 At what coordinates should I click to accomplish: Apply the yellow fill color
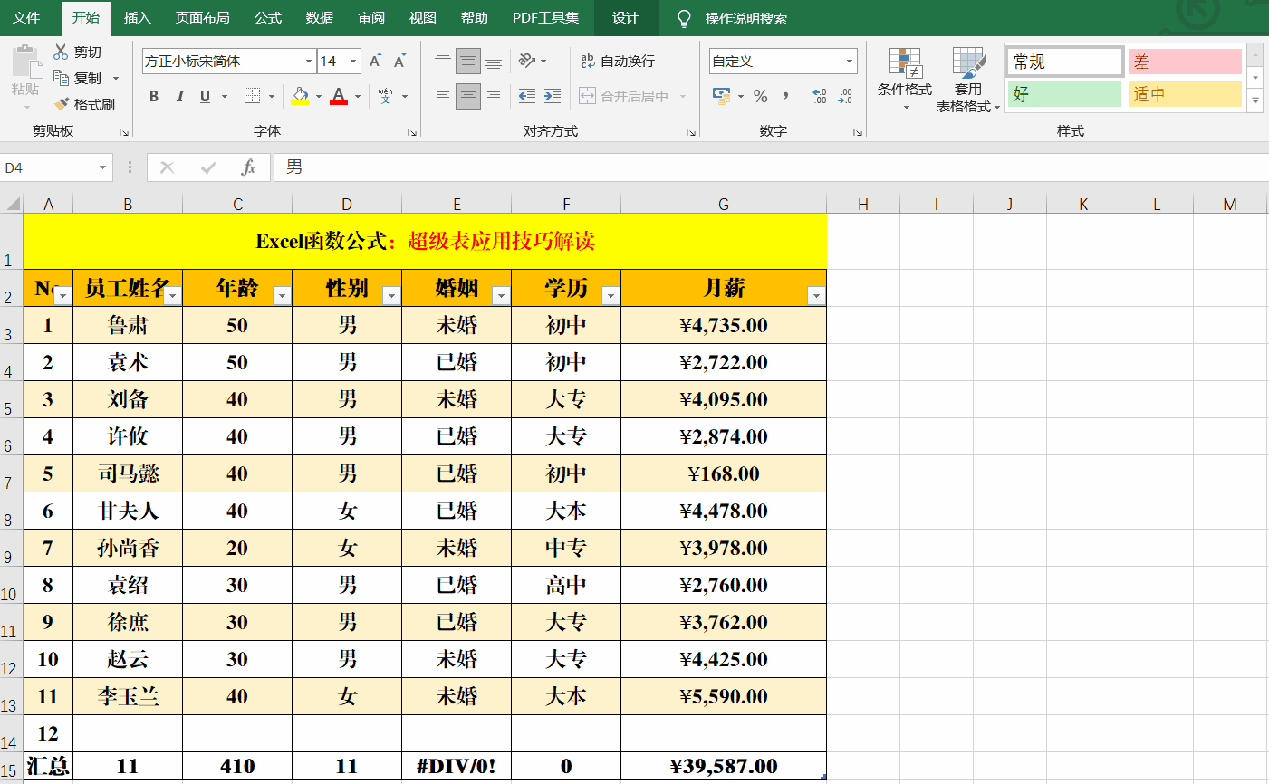(300, 96)
